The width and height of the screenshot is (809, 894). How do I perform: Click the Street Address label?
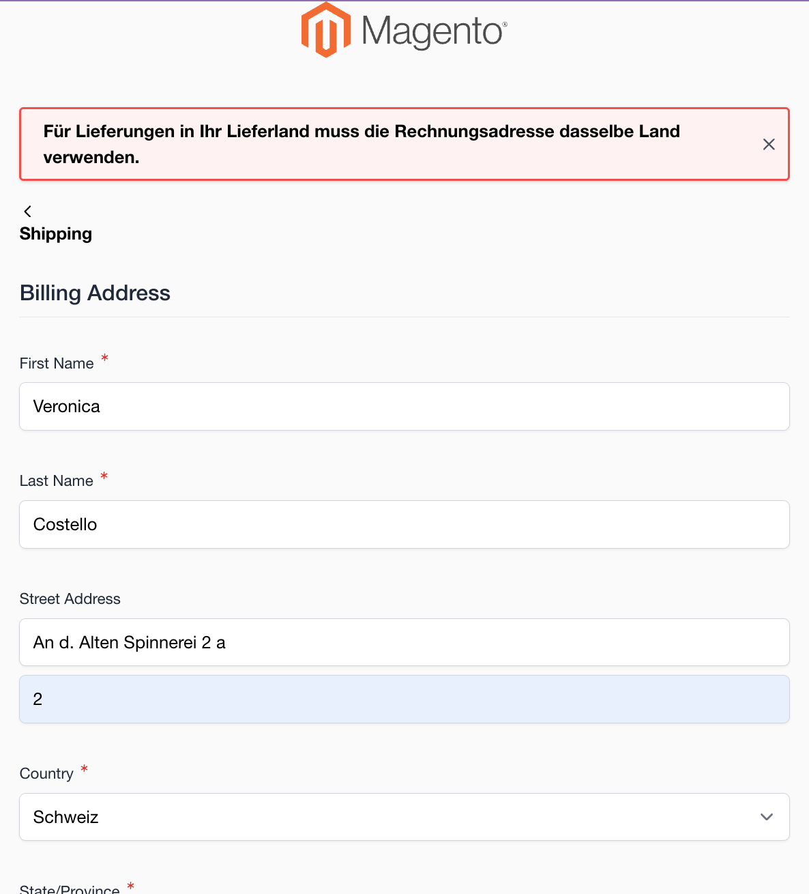[x=70, y=599]
